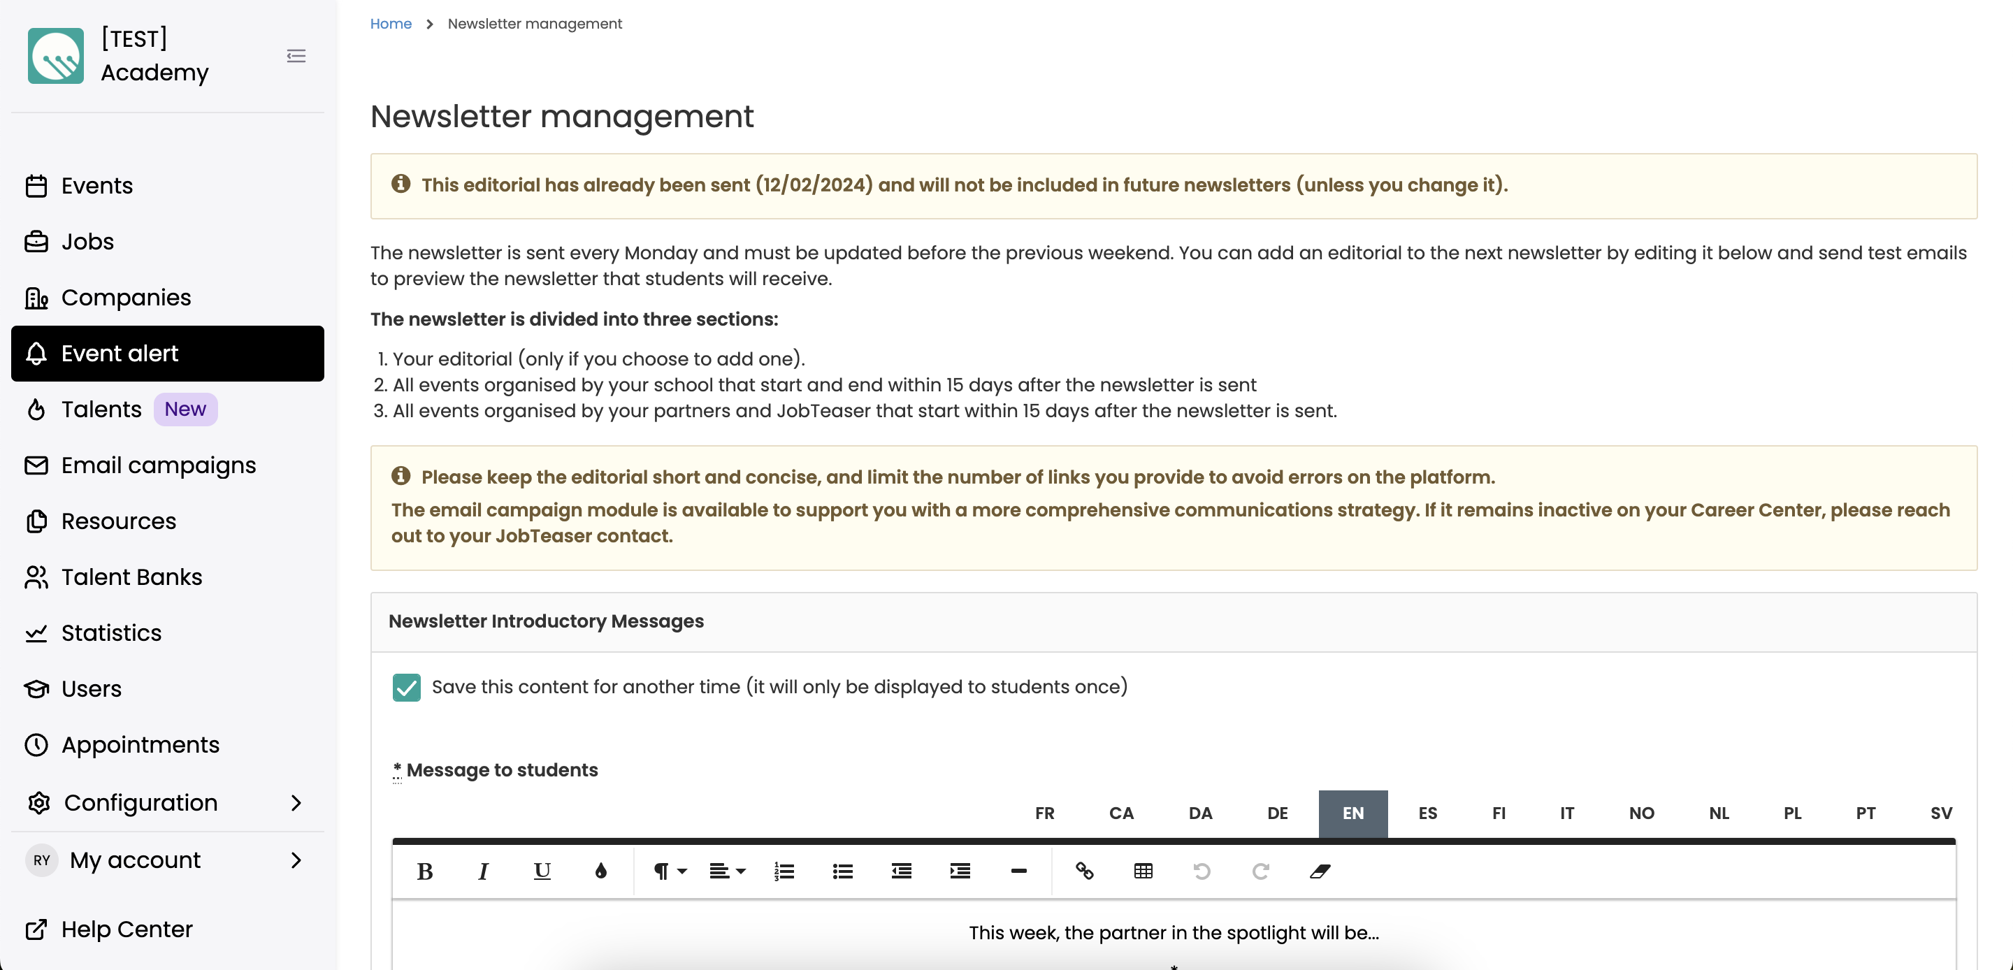The width and height of the screenshot is (2013, 970).
Task: Switch to the NL language tab
Action: click(x=1719, y=813)
